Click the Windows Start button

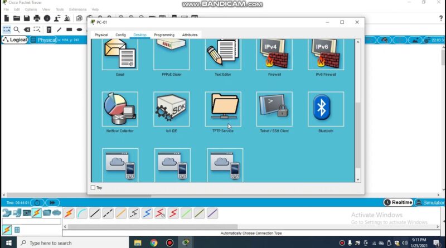(8, 243)
